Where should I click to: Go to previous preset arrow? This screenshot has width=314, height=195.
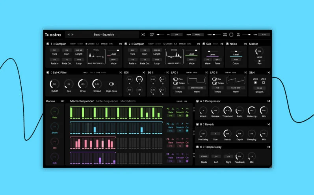click(69, 35)
